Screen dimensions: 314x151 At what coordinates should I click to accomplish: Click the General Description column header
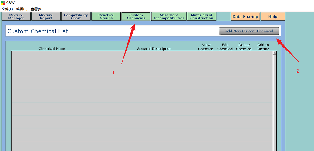154,49
